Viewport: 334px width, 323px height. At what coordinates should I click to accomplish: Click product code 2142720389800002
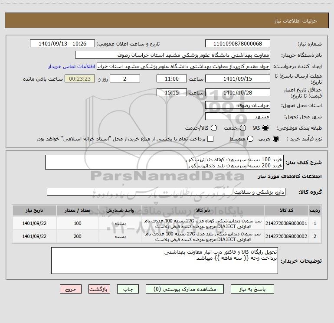(x=286, y=236)
